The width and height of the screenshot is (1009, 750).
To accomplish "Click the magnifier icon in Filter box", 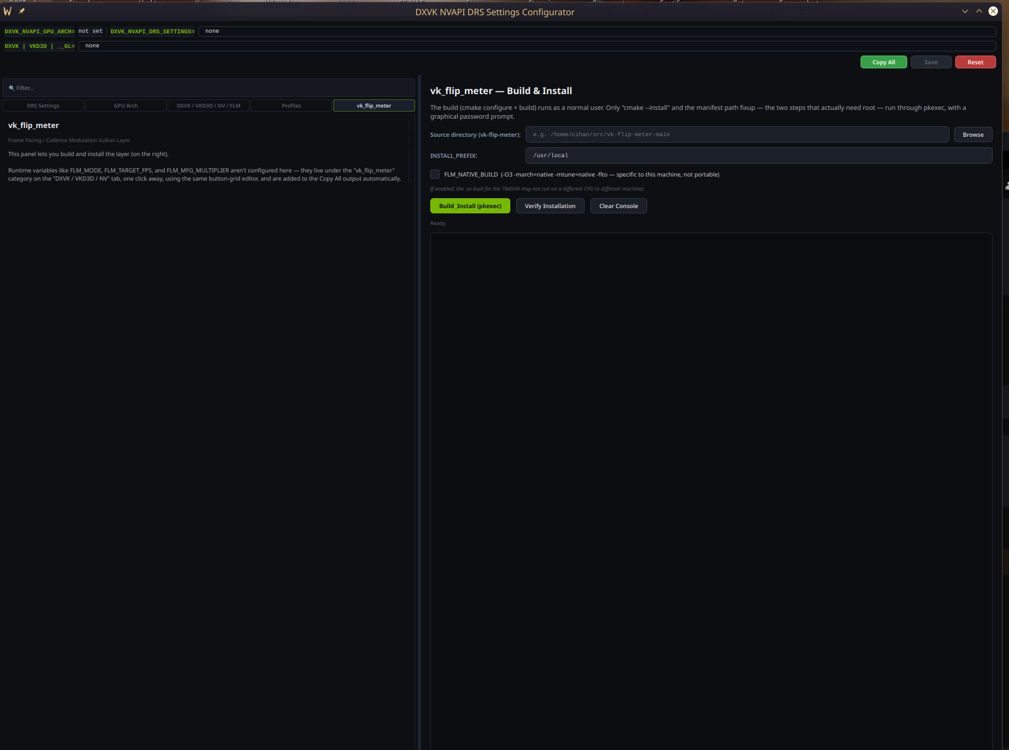I will [x=12, y=88].
